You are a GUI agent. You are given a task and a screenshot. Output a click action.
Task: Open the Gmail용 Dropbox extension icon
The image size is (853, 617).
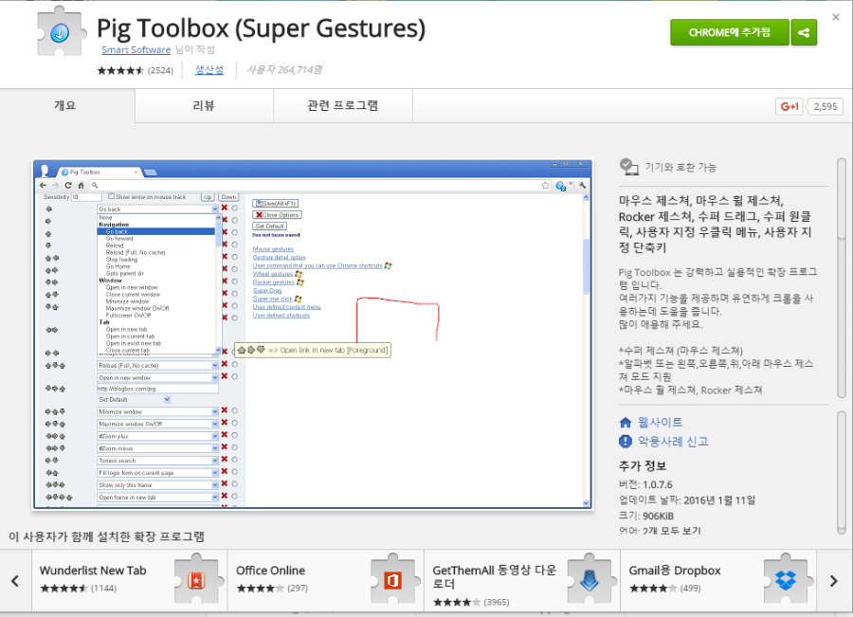pyautogui.click(x=788, y=579)
